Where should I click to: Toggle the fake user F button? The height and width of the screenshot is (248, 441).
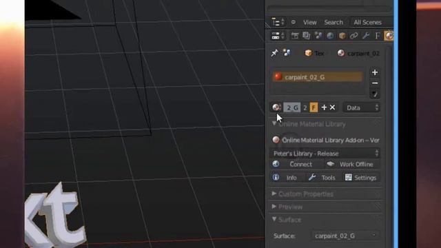(x=314, y=107)
